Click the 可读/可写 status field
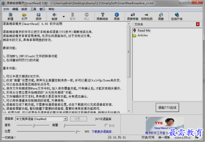This screenshot has width=205, height=142. click(149, 137)
